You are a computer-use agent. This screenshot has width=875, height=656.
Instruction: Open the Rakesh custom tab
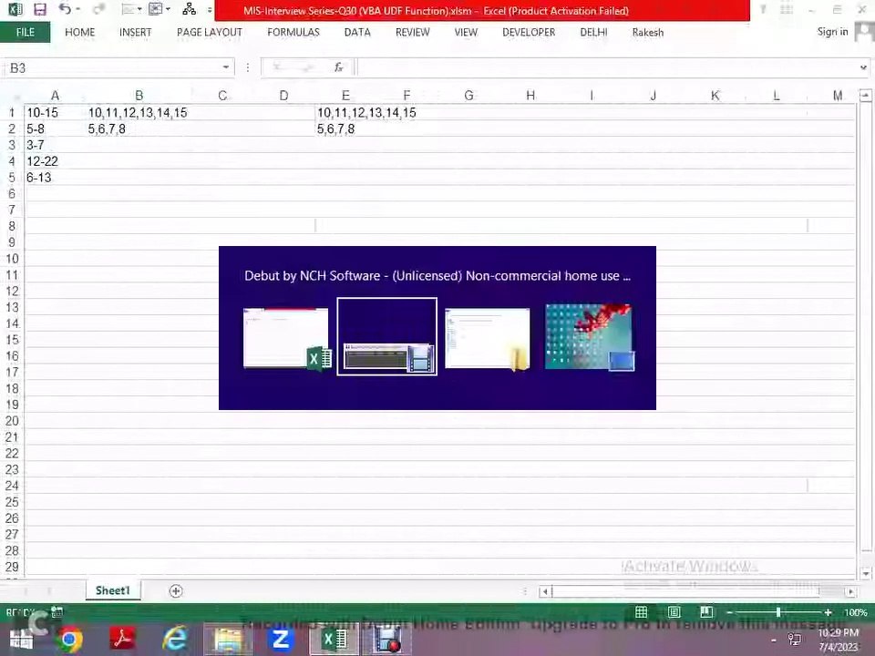coord(648,33)
